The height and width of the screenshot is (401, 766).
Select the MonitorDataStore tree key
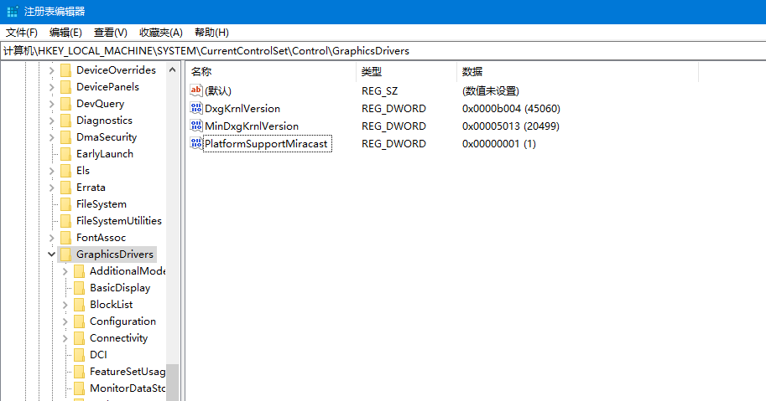click(x=127, y=388)
